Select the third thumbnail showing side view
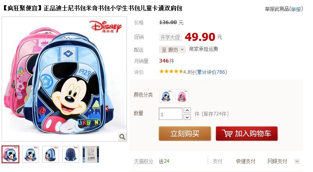This screenshot has height=172, width=313. point(51,154)
